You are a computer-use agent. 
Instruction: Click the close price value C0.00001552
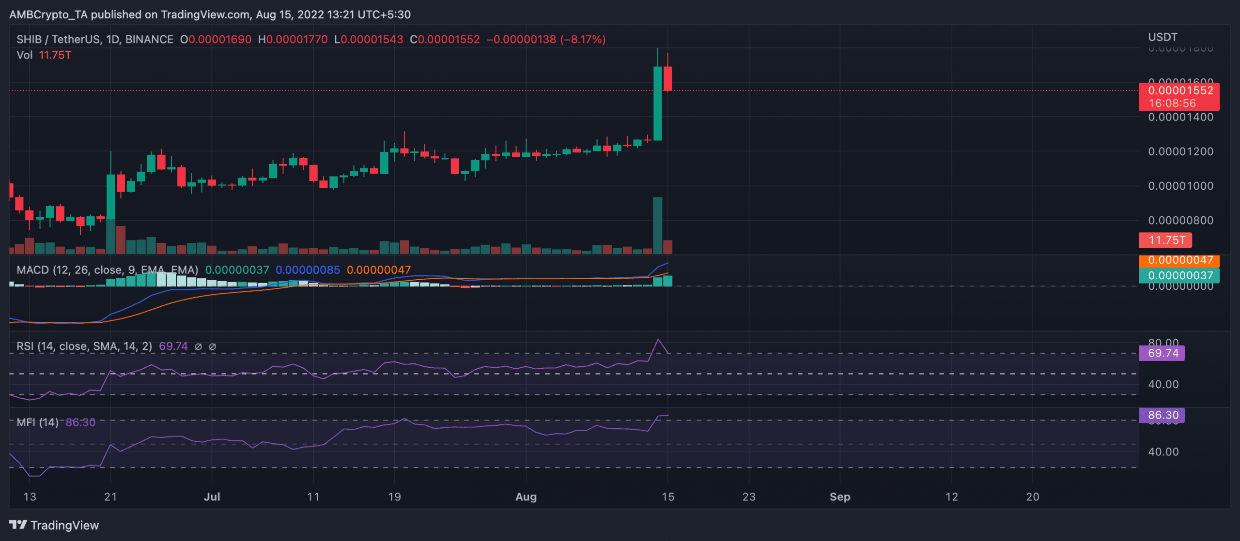pos(445,39)
